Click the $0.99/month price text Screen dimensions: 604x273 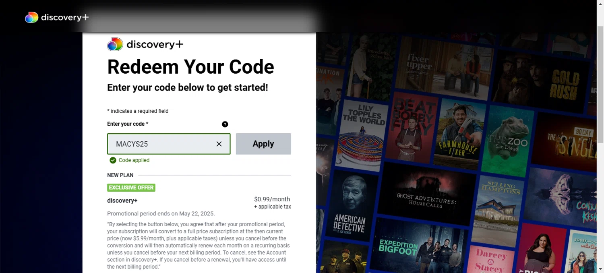[x=272, y=199]
